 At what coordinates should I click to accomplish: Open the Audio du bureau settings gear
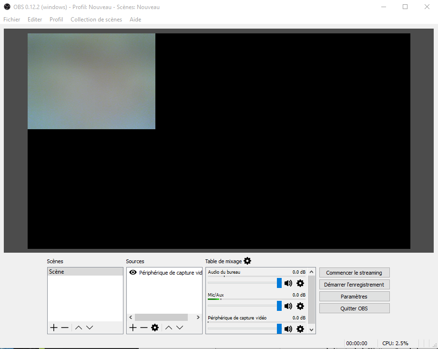[x=300, y=283]
